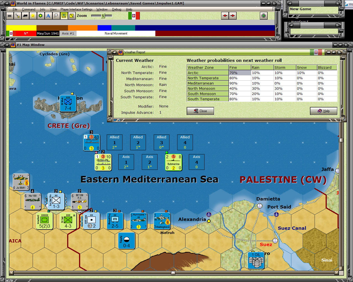Click the white flag toolbar icon
The width and height of the screenshot is (353, 282).
click(56, 16)
